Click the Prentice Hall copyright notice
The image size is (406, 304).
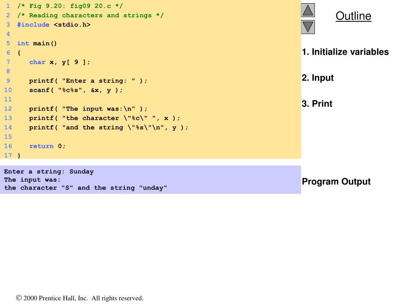[x=79, y=298]
